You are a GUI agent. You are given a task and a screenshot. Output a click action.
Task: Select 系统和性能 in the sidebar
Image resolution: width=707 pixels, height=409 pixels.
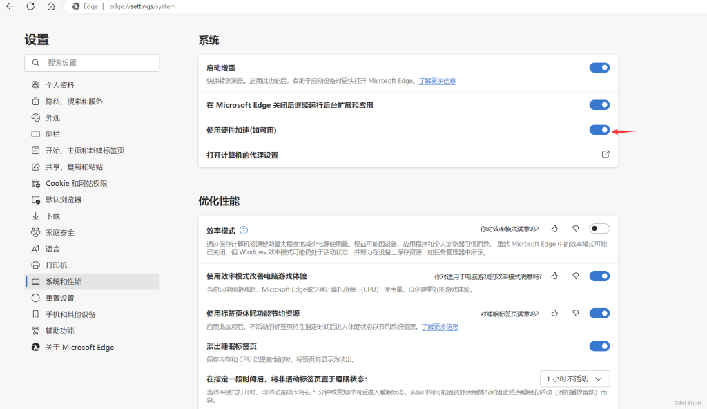(x=92, y=282)
